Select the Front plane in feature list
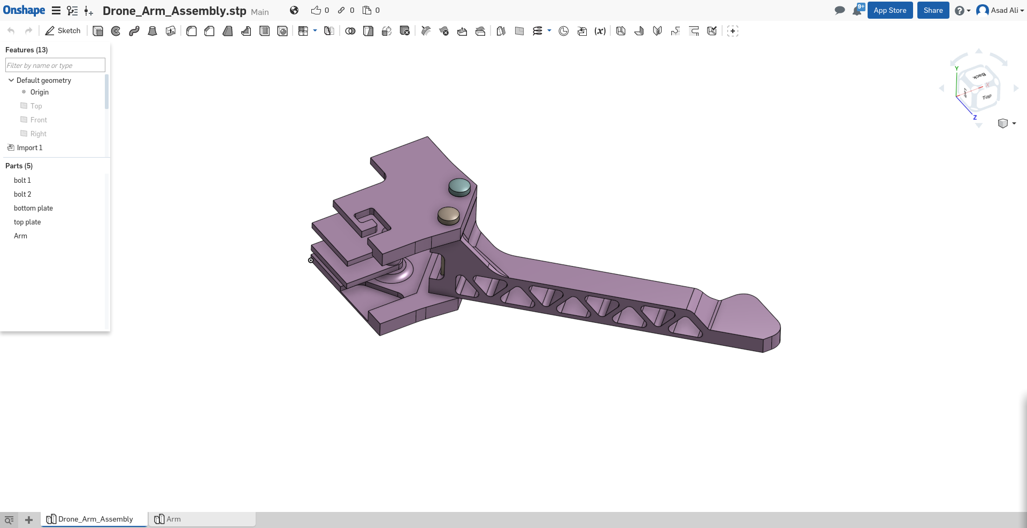Viewport: 1027px width, 528px height. tap(39, 120)
